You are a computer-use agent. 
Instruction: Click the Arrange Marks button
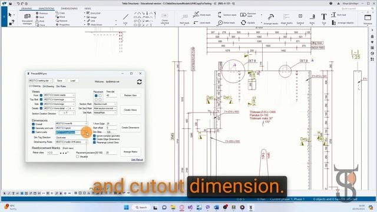[131, 152]
